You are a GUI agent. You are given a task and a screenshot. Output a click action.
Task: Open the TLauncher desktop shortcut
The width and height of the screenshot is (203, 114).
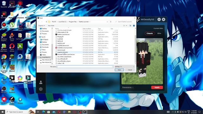12,58
